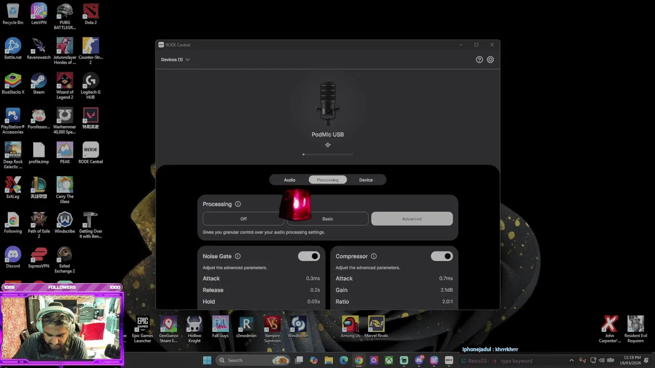Select the RODE Central desktop shortcut

(91, 153)
